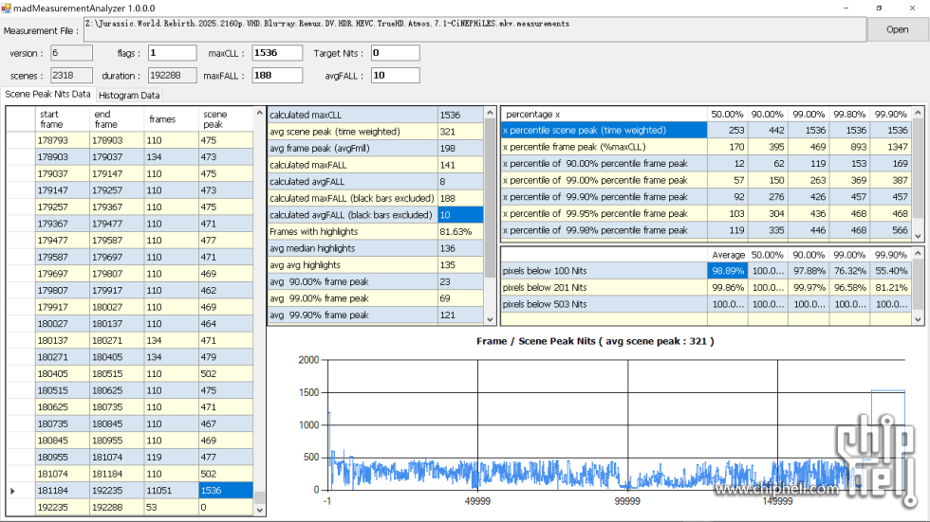Select the pixels below 201 Nits row
The width and height of the screenshot is (930, 522).
pyautogui.click(x=604, y=287)
